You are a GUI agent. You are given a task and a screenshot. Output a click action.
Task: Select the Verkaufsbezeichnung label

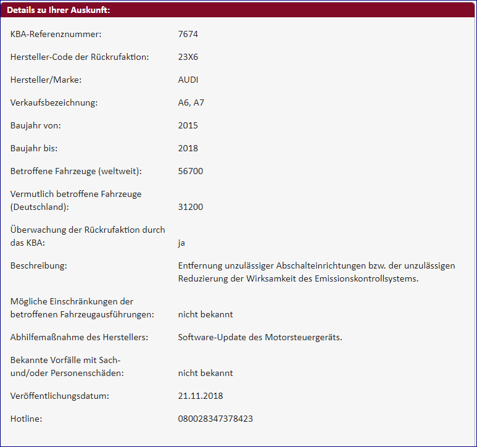(54, 102)
